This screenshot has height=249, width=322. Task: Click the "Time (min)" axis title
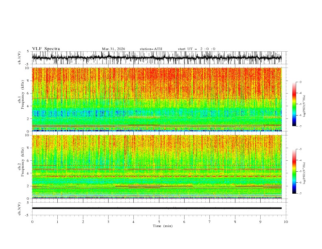pos(163,226)
